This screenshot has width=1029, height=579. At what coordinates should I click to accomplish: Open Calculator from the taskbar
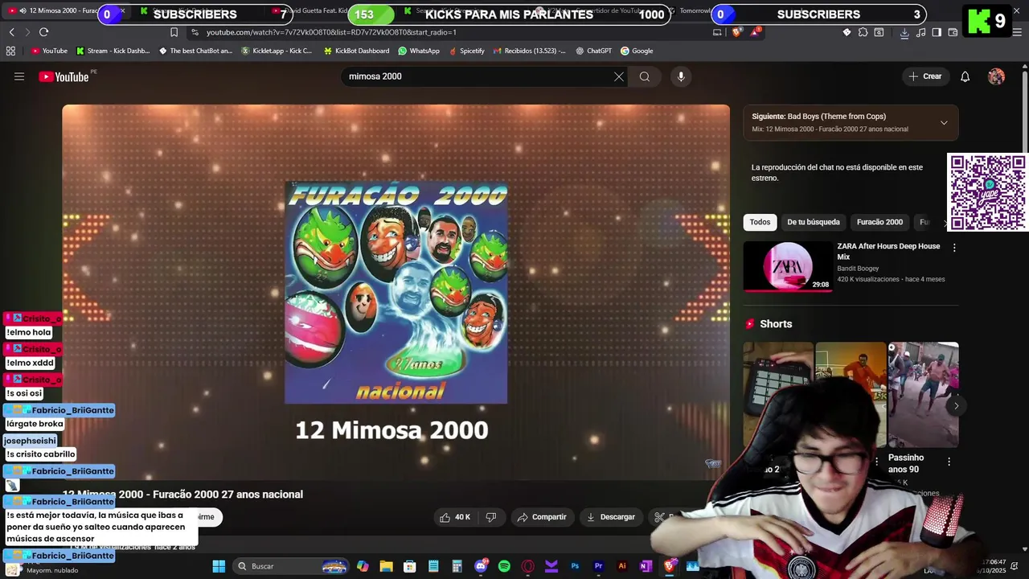click(457, 566)
